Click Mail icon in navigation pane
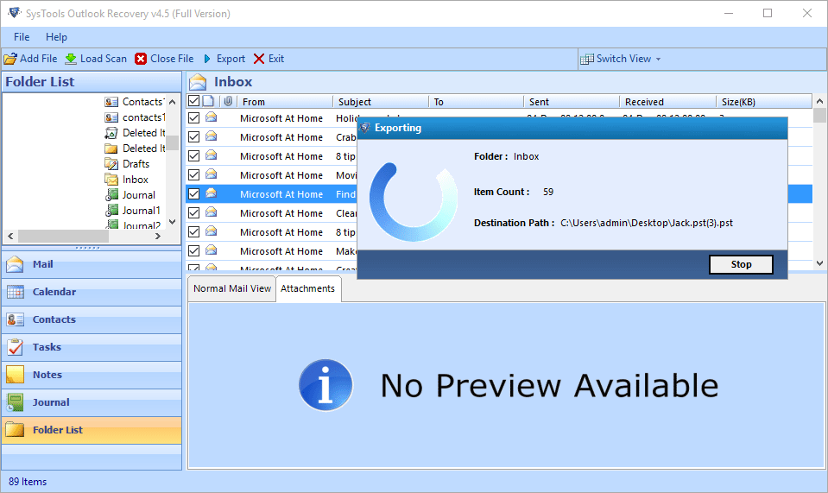This screenshot has width=828, height=493. (15, 264)
